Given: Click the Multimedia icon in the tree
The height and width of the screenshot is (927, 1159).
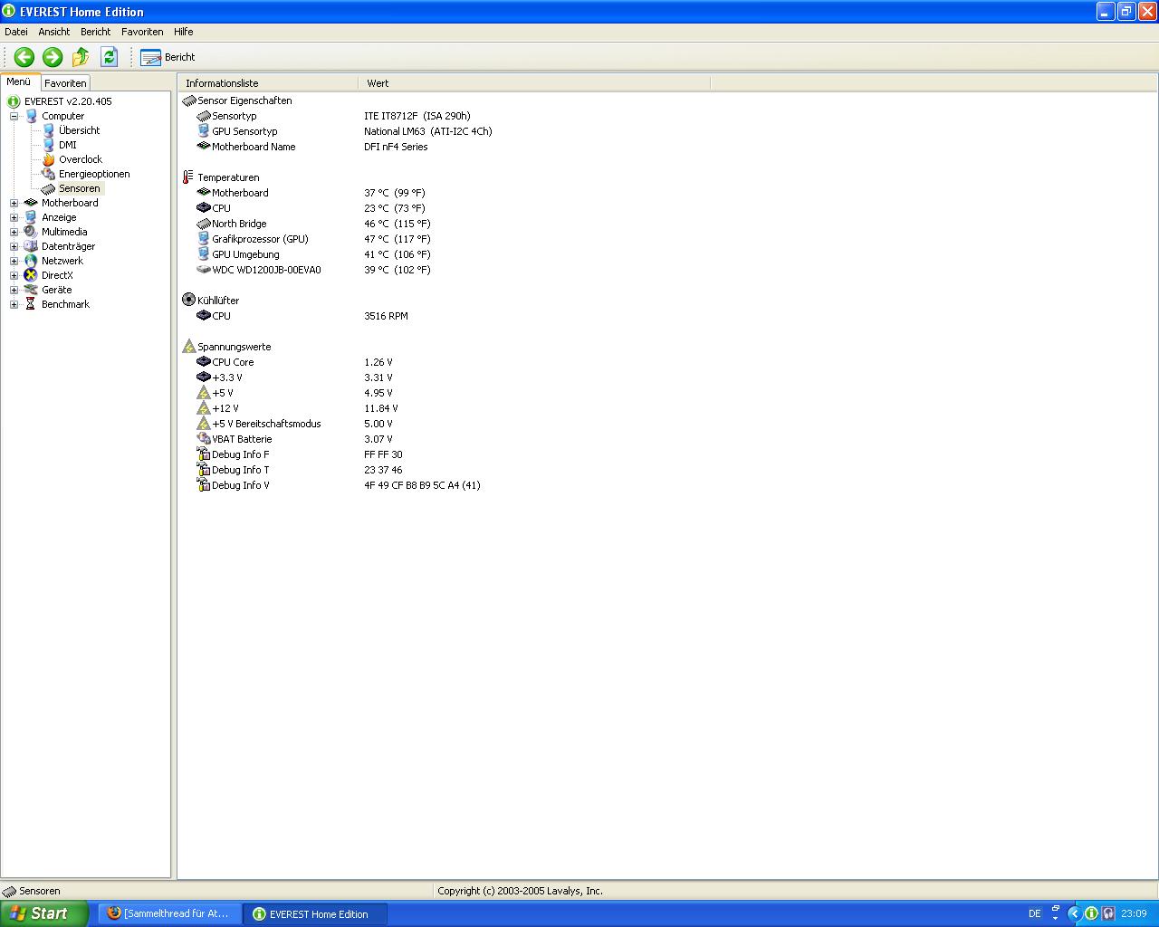Looking at the screenshot, I should click(x=31, y=232).
